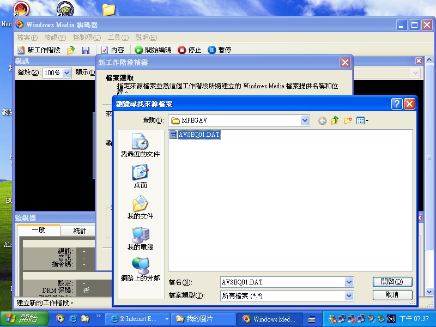Open the Internet Explorer taskbar group dropdown
Viewport: 436px width, 327px height.
[167, 319]
